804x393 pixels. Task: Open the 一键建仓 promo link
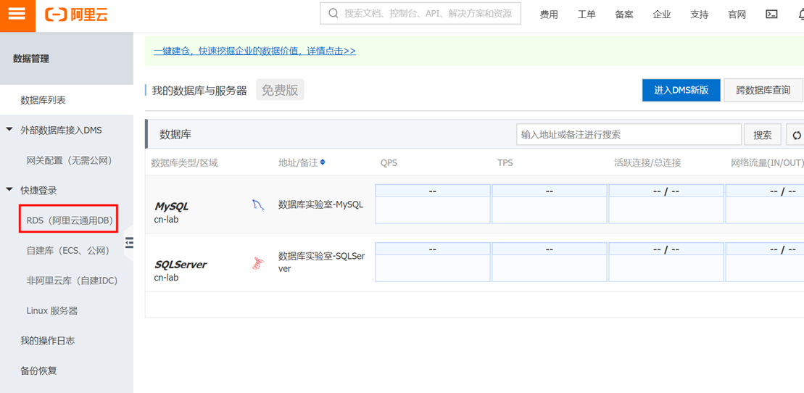[x=255, y=51]
